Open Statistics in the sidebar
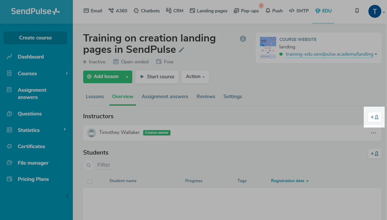Image resolution: width=387 pixels, height=220 pixels. point(29,130)
